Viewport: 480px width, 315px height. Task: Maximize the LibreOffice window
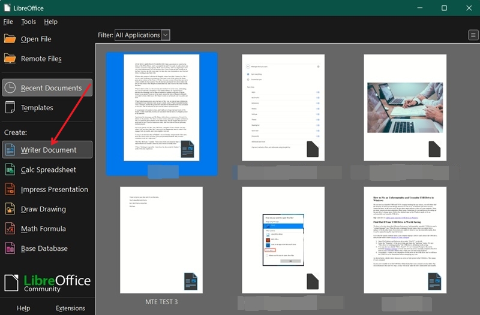coord(444,8)
